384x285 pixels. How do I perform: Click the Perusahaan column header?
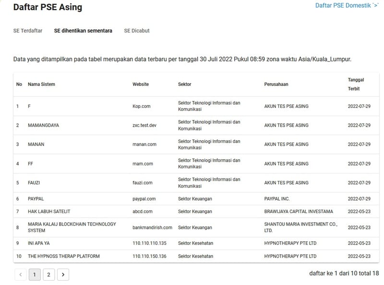coord(276,84)
